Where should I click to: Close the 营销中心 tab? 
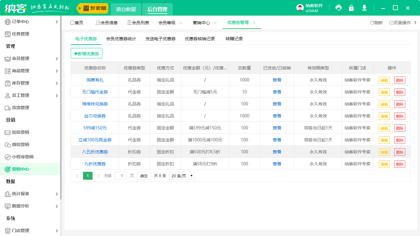click(x=215, y=23)
